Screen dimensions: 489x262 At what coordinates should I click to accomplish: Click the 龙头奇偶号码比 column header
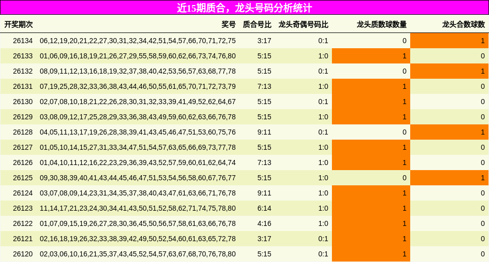click(303, 24)
